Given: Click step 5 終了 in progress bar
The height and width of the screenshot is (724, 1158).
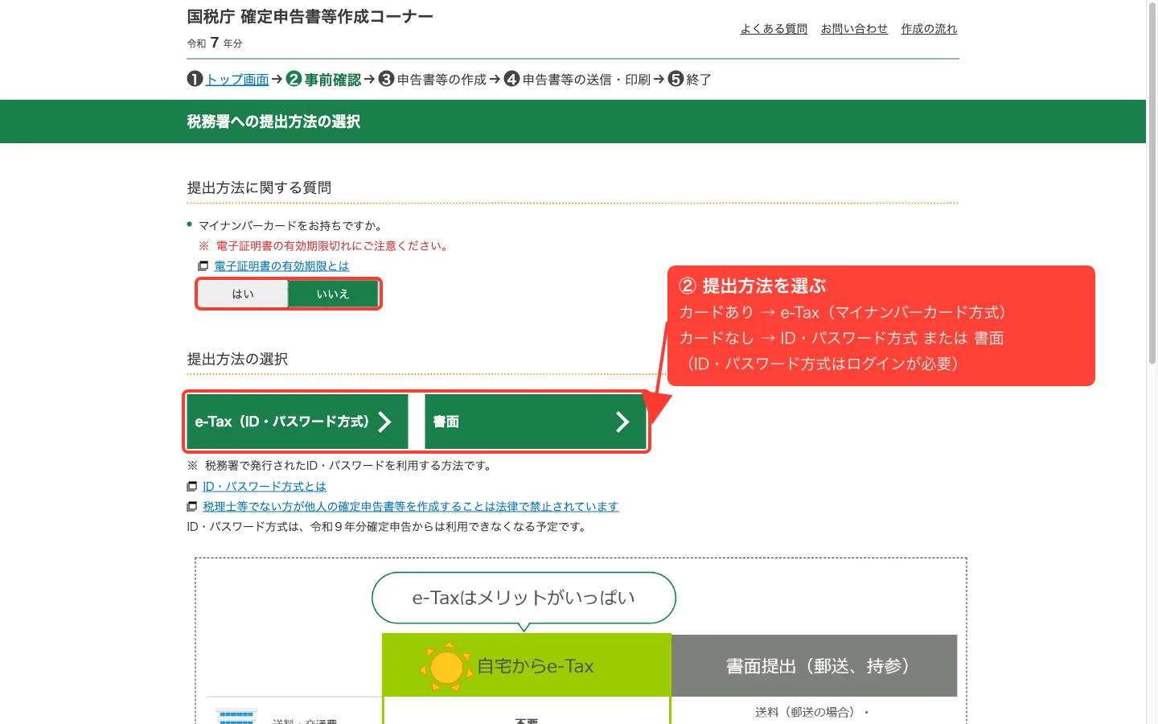Looking at the screenshot, I should tap(690, 80).
